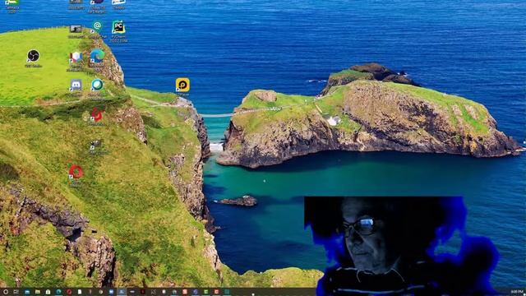Screen dimensions: 526x296
Task: Open Edge from the taskbar
Action: coord(58,292)
